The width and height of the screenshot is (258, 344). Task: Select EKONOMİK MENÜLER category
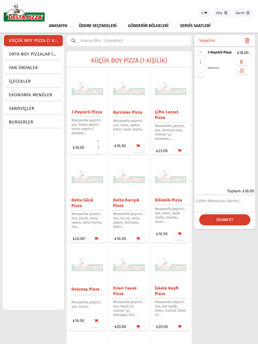pos(34,95)
